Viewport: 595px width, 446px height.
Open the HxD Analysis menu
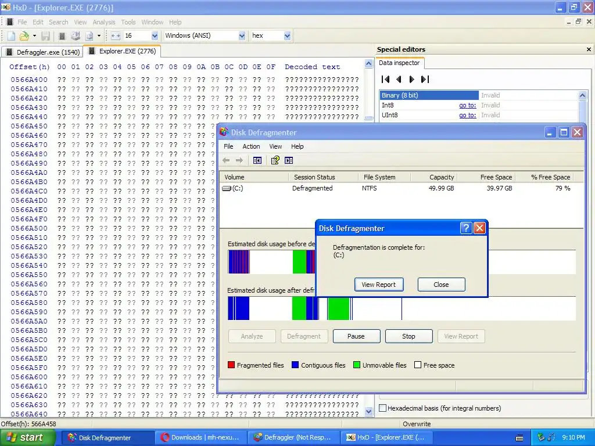click(104, 22)
